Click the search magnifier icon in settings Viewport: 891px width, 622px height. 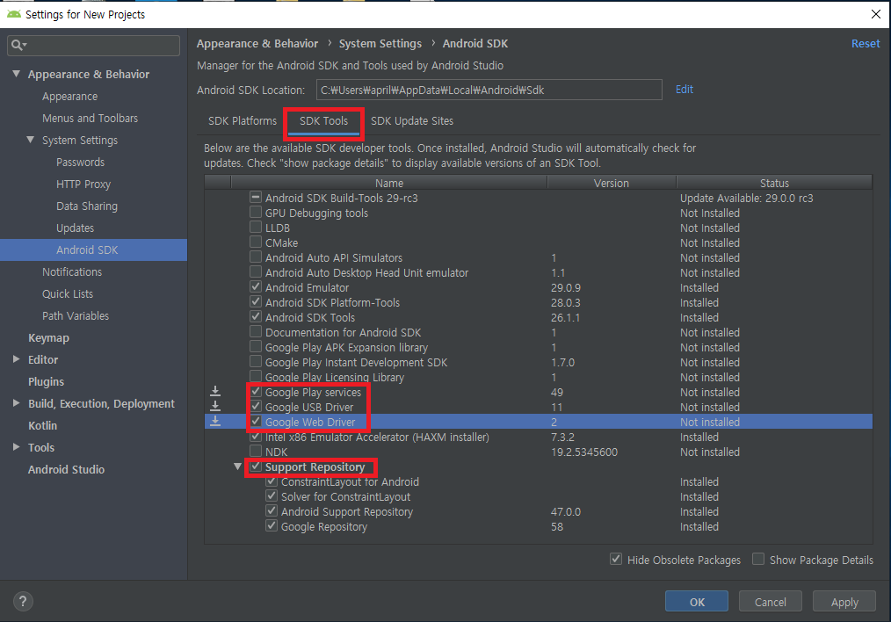click(x=18, y=45)
